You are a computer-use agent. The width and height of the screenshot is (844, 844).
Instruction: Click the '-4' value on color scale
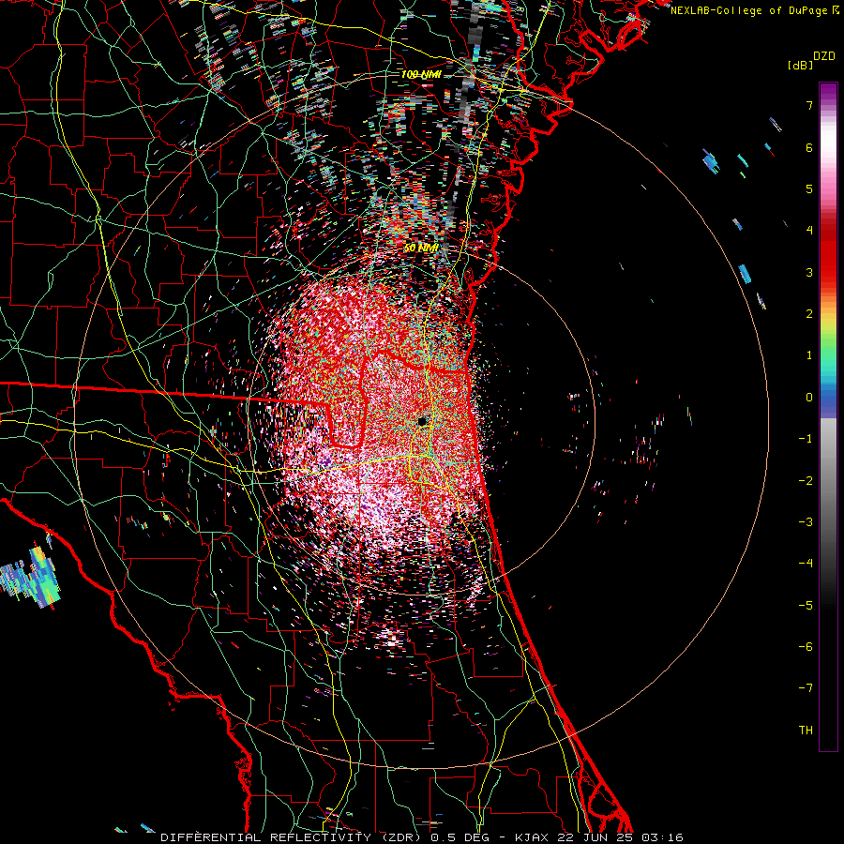pyautogui.click(x=806, y=564)
